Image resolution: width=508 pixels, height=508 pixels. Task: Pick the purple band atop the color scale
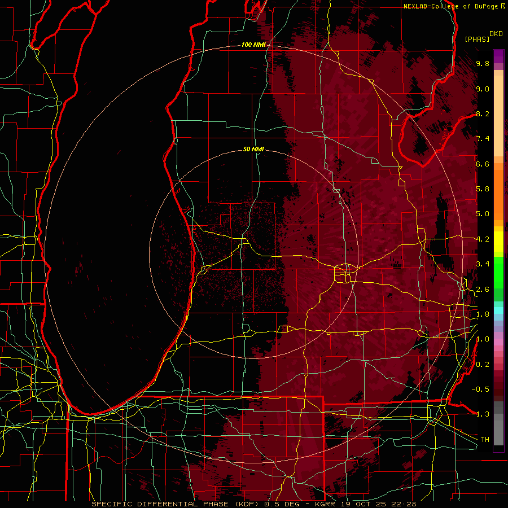tap(498, 56)
